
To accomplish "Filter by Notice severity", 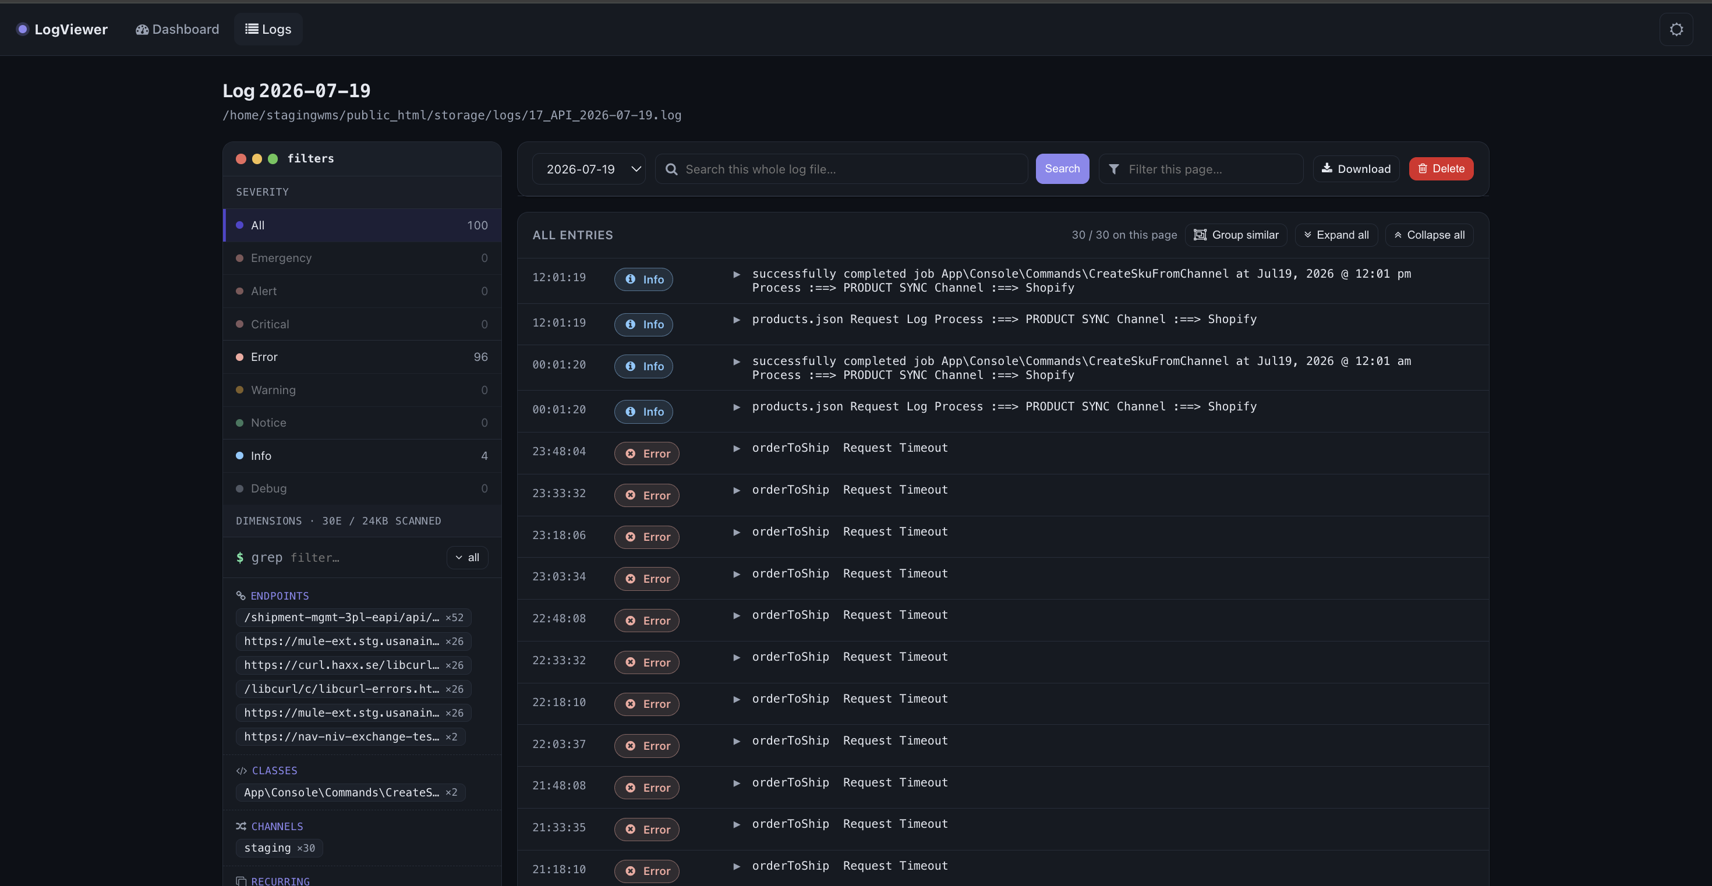I will [362, 423].
